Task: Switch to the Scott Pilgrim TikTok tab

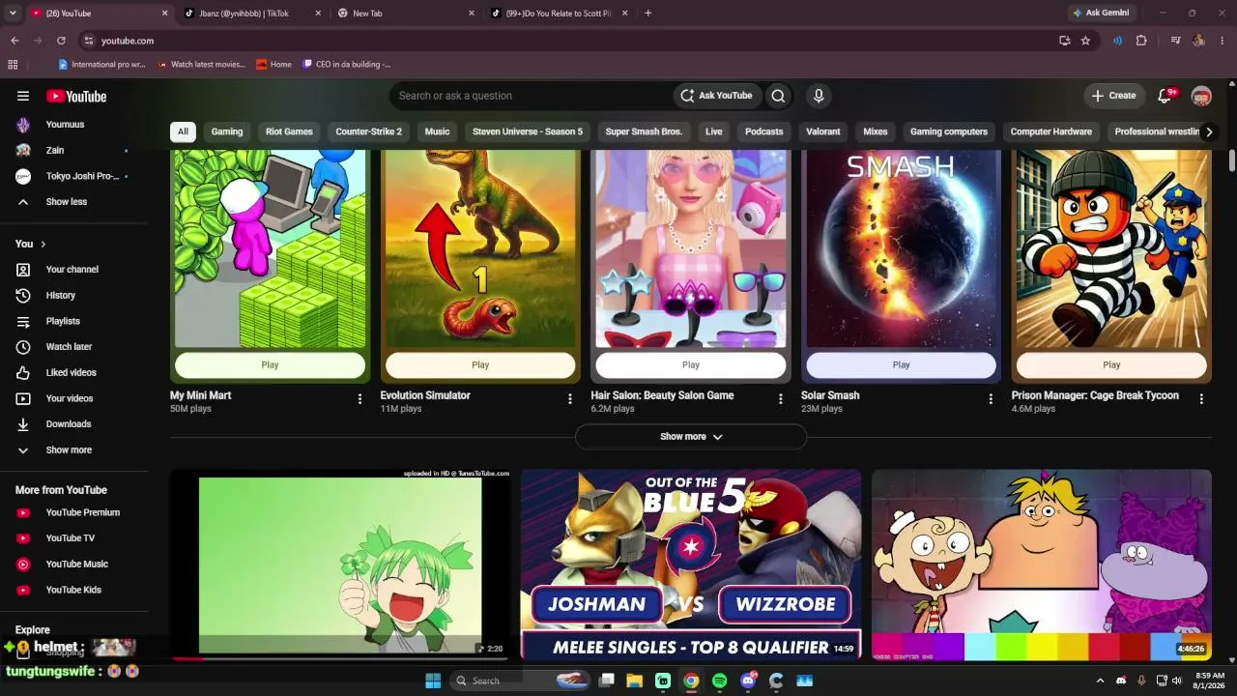Action: click(x=560, y=14)
